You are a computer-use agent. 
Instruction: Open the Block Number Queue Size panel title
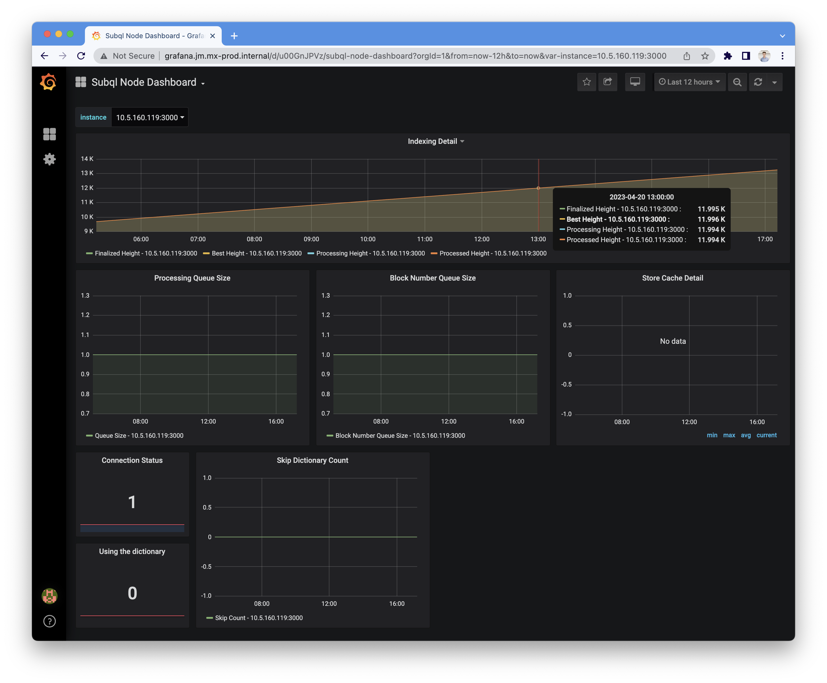point(433,278)
